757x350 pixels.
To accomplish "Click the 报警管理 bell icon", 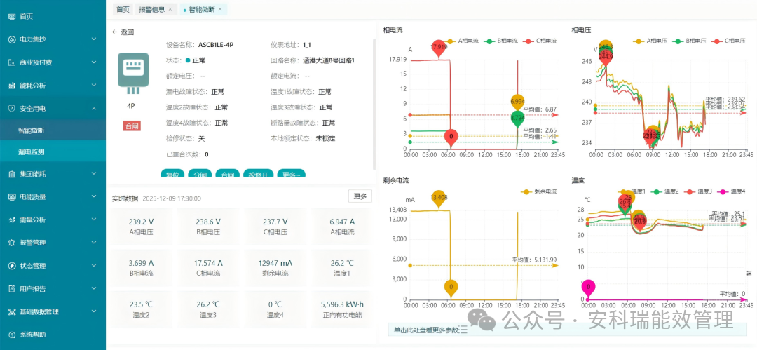I will coord(12,243).
